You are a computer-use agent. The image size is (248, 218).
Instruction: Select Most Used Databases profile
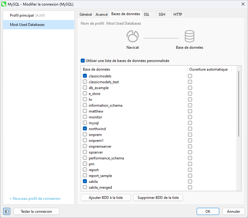[x=39, y=25]
